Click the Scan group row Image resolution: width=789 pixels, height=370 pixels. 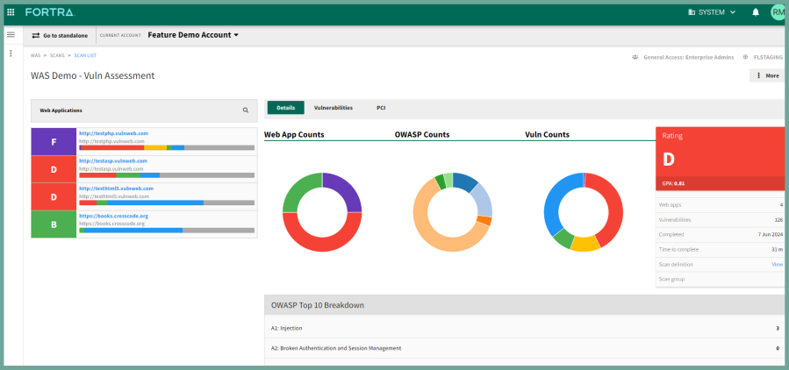coord(720,279)
